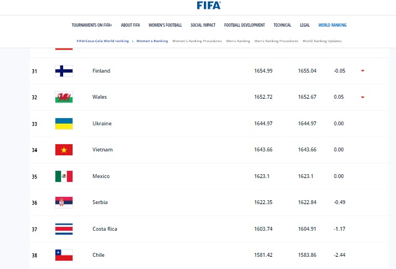Expand the Wales row details arrow

[362, 97]
